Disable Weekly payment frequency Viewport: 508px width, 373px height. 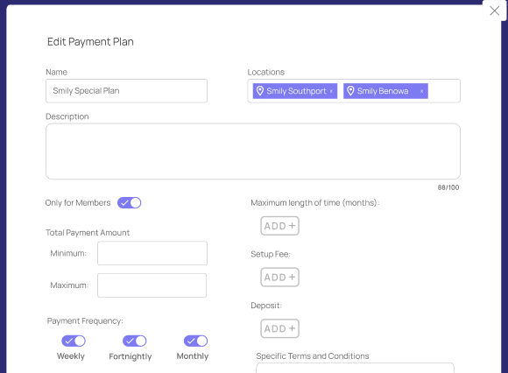point(74,341)
